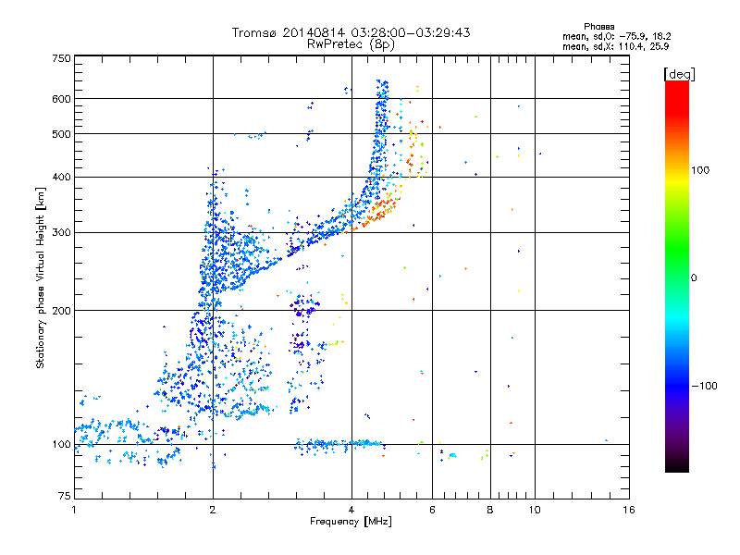Click the blue F-layer vertical trace above 600 km
740x555 pixels.
[382, 89]
